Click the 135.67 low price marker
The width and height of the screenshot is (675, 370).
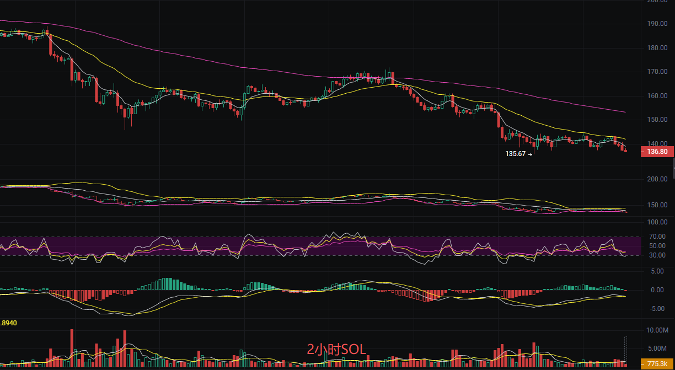click(x=516, y=154)
